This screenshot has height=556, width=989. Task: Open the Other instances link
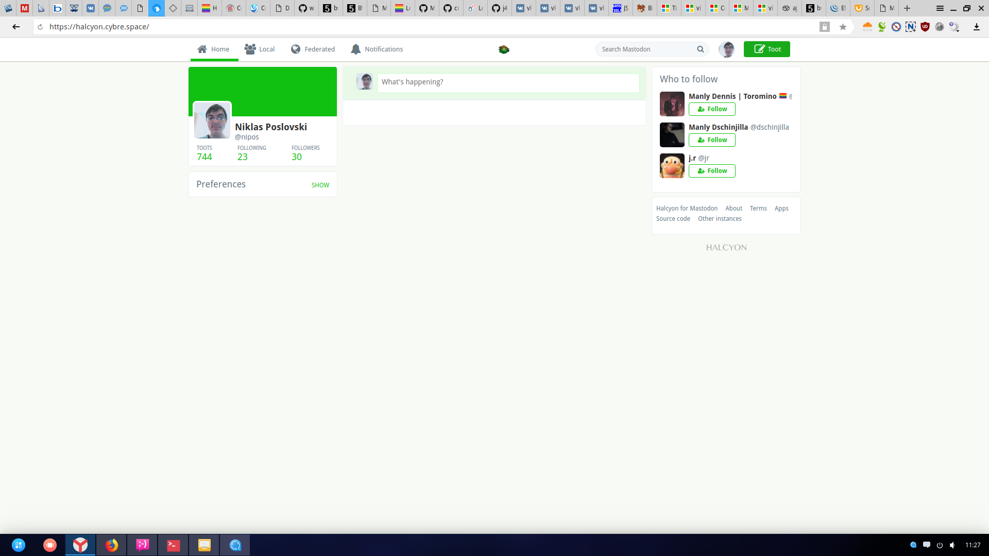coord(720,219)
